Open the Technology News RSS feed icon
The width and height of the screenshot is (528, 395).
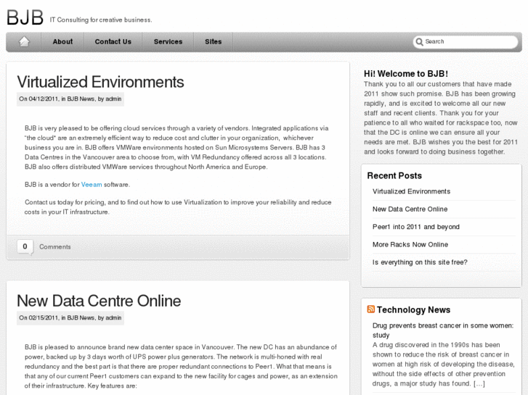[x=370, y=309]
